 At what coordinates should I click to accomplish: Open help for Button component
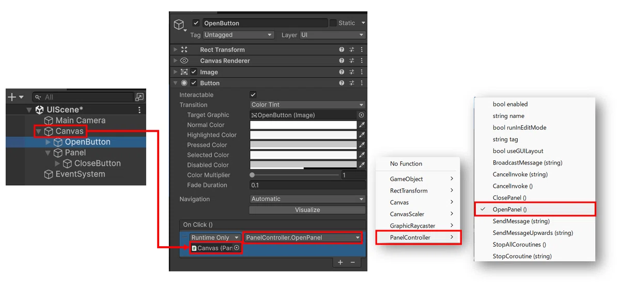click(342, 83)
